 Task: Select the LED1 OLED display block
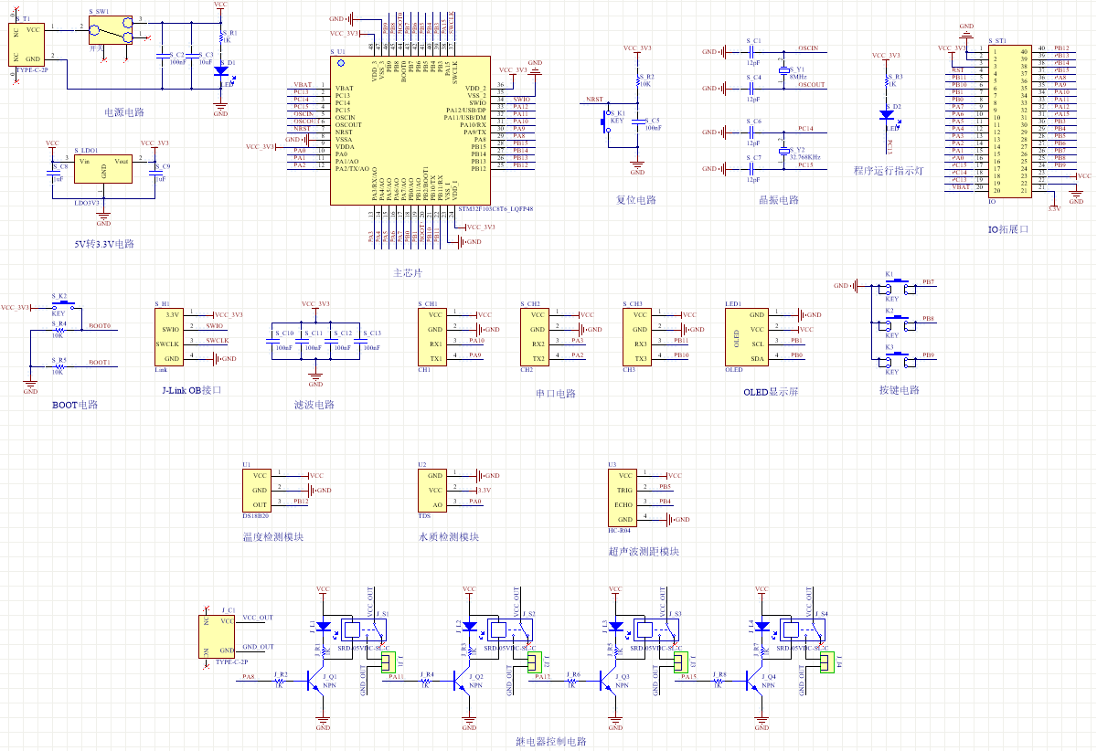click(748, 336)
